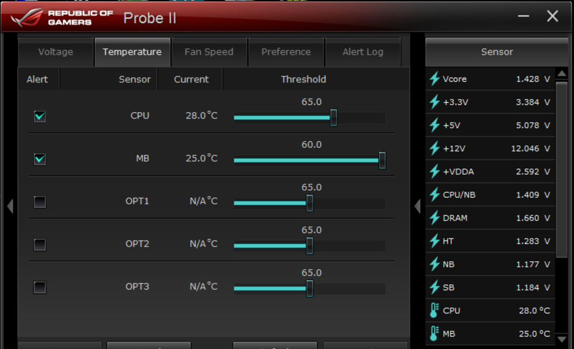The image size is (574, 349).
Task: Click the Sensor panel header button
Action: click(x=497, y=52)
